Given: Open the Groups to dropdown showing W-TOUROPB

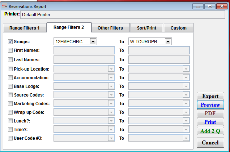Looking at the screenshot, I should [x=168, y=41].
